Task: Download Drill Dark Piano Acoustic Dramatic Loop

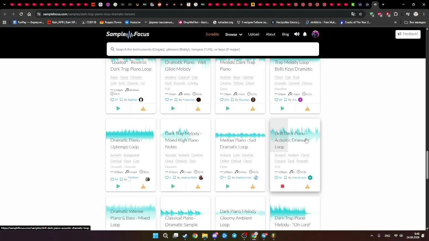Action: [x=307, y=186]
